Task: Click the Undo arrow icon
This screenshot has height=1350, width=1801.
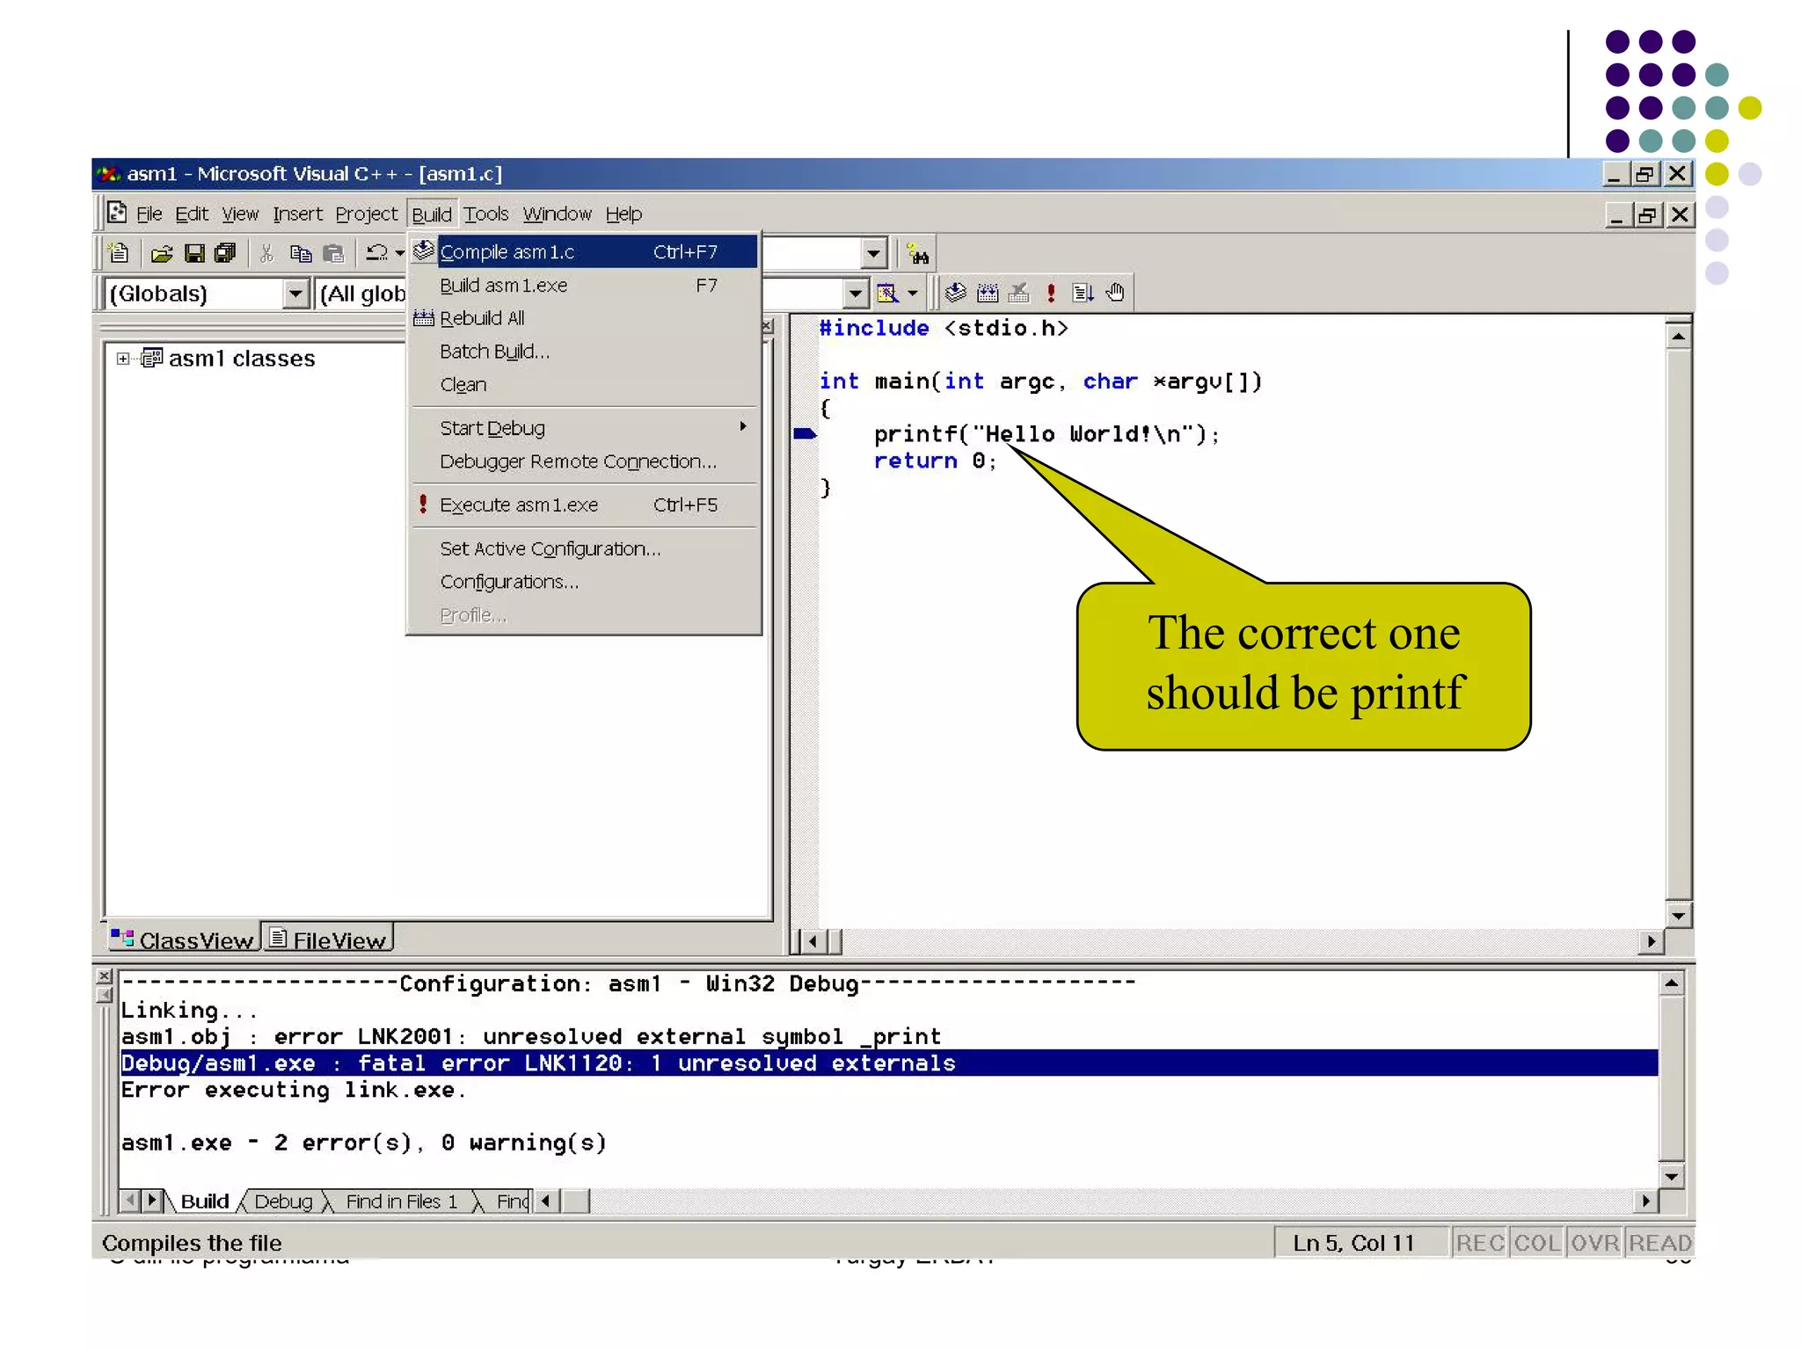Action: tap(376, 254)
